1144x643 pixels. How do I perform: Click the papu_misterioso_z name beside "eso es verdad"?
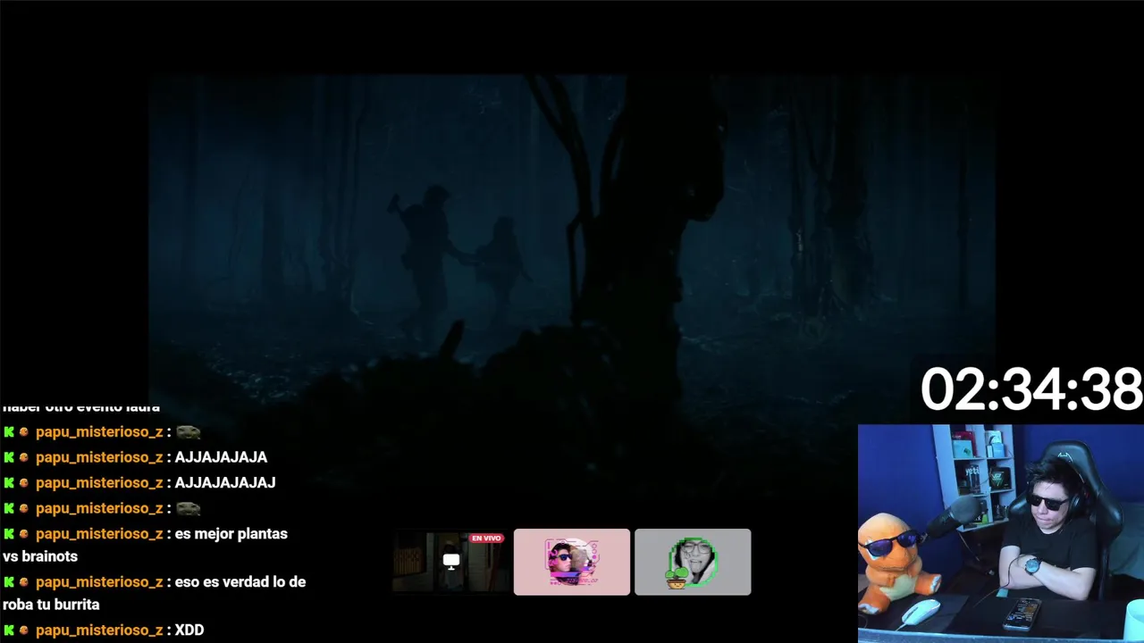click(99, 582)
